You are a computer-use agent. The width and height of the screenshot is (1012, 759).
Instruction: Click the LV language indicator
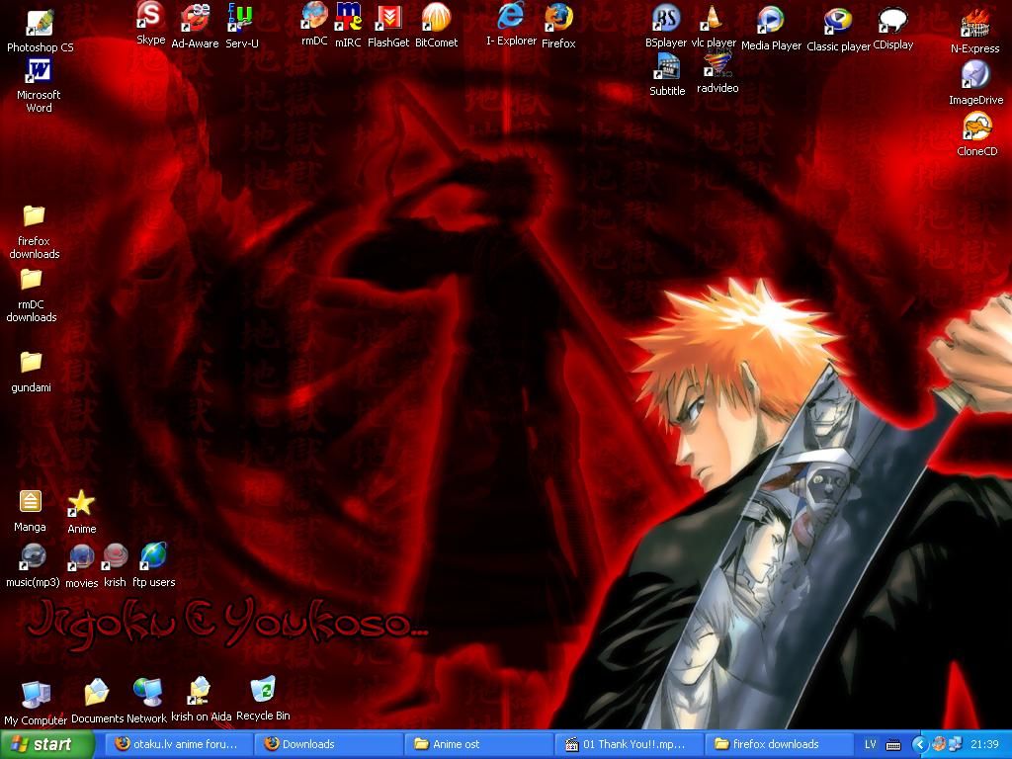pos(870,745)
